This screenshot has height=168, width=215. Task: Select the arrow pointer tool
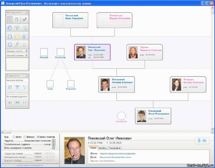click(x=10, y=19)
